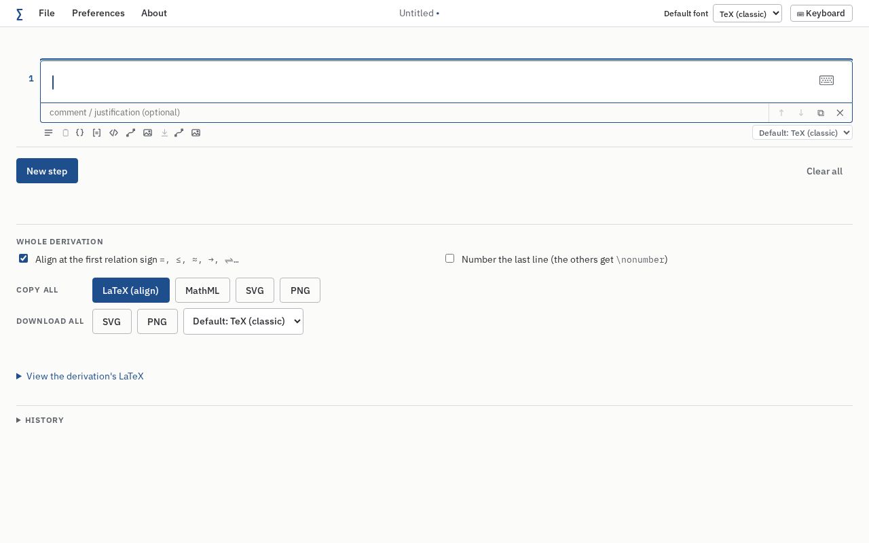This screenshot has height=543, width=869.
Task: Click the picture icon left of download arrow
Action: pos(148,133)
